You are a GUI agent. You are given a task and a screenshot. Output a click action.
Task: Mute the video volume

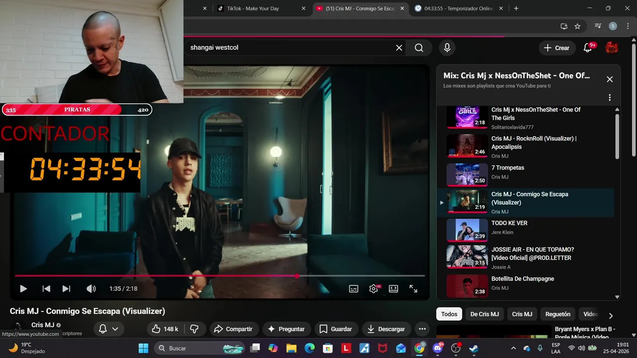(x=91, y=288)
